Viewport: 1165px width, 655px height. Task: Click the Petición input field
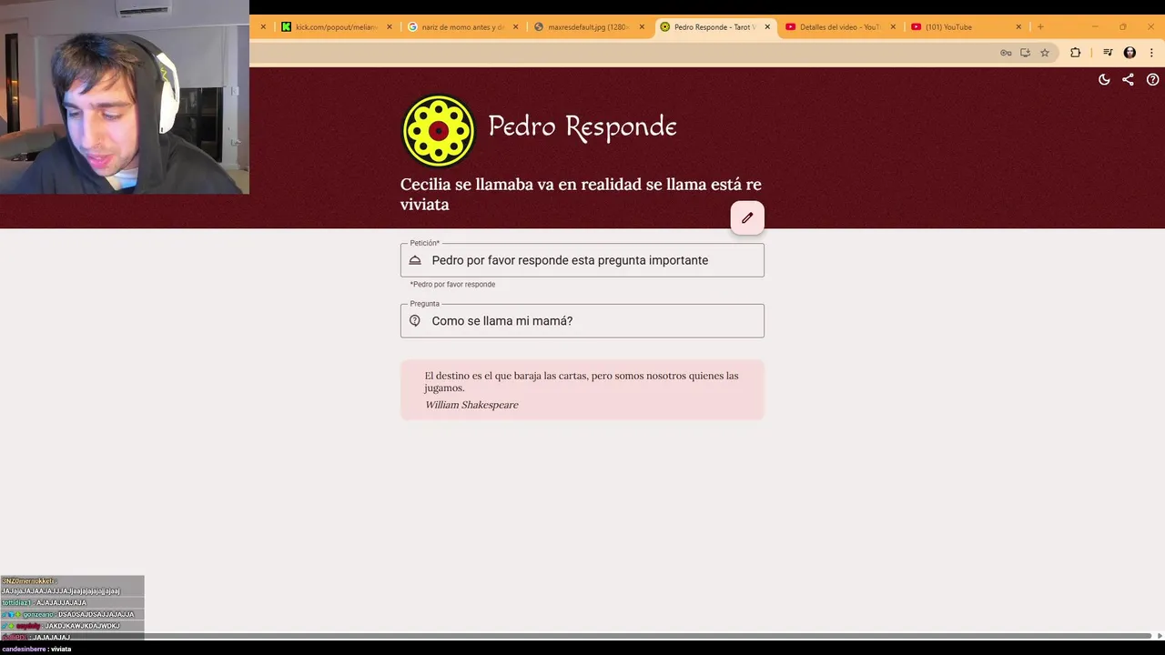(582, 260)
